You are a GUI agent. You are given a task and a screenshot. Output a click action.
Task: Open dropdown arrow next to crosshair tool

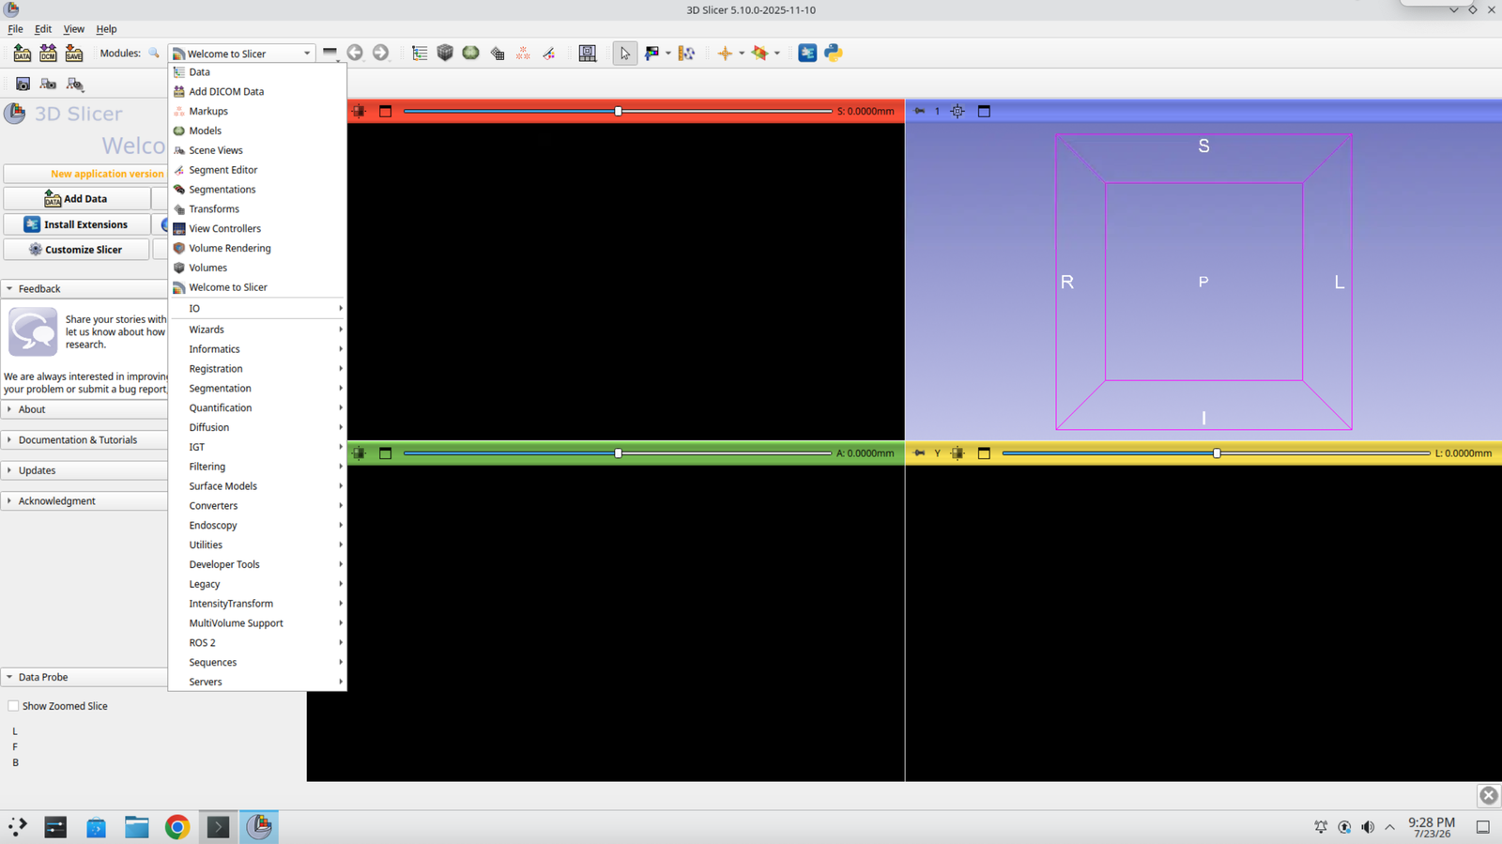pyautogui.click(x=742, y=54)
